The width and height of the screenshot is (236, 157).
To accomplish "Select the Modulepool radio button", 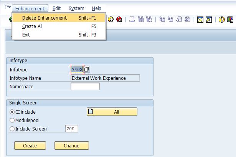I will (x=12, y=121).
